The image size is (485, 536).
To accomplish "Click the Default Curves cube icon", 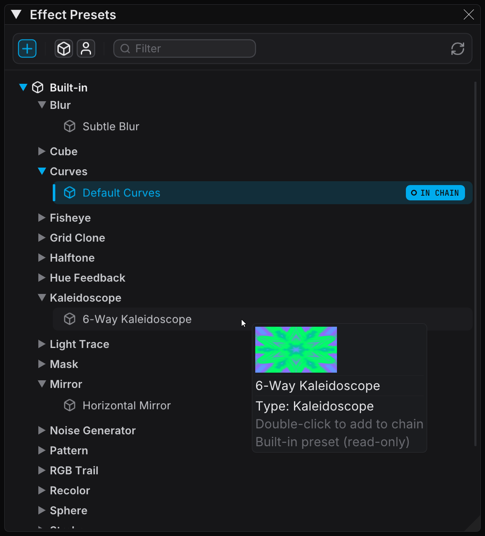I will click(70, 193).
